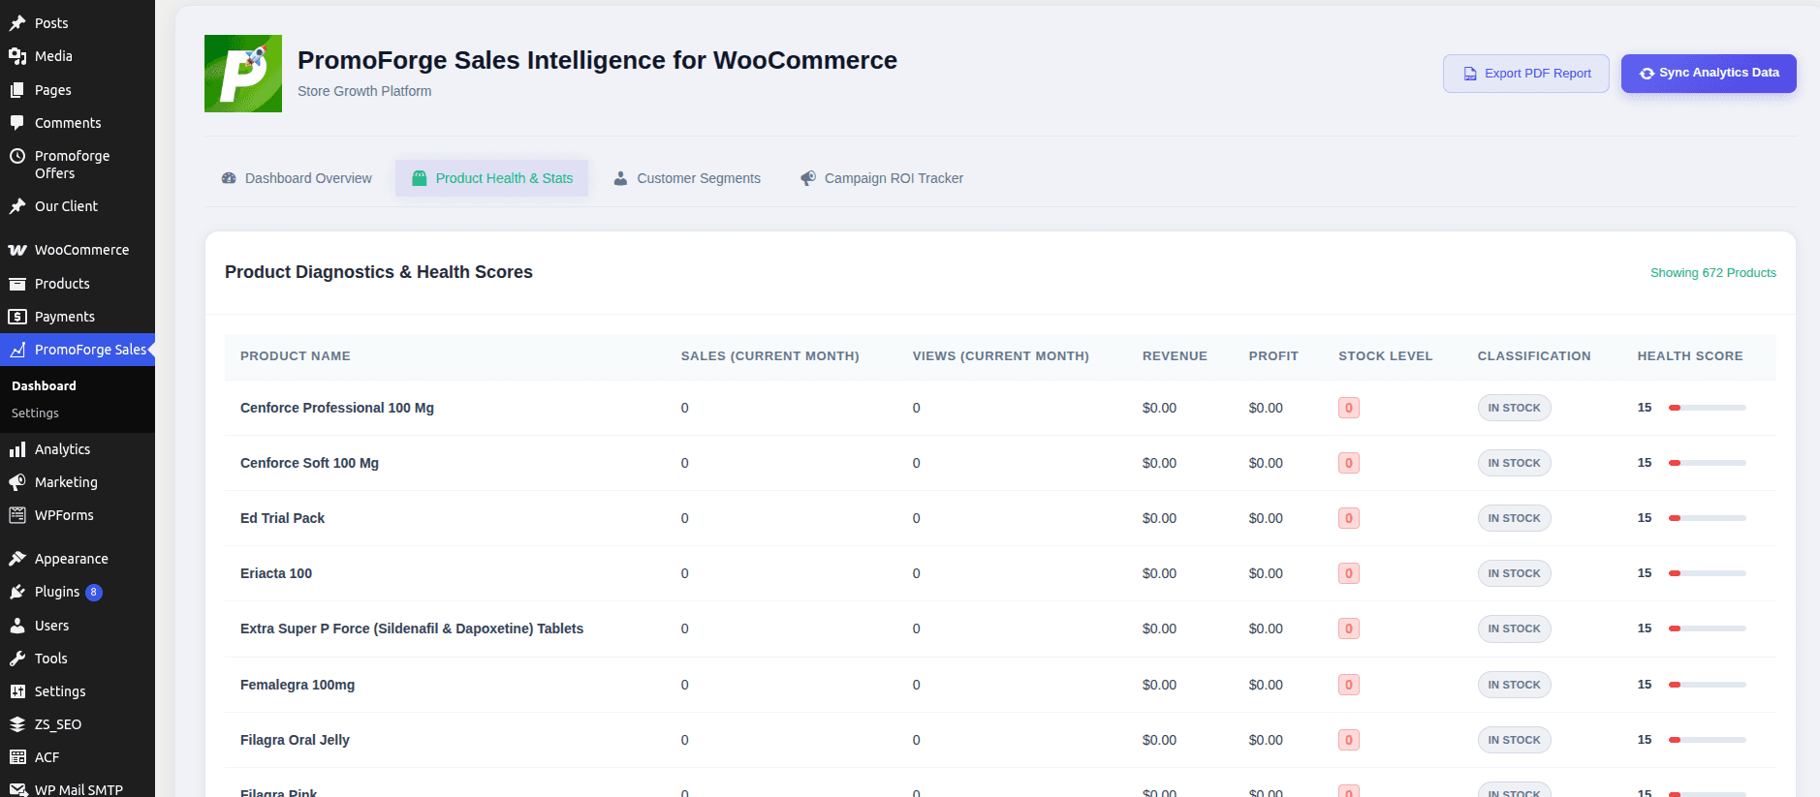Image resolution: width=1820 pixels, height=797 pixels.
Task: Click the Sales (Current Month) column header
Action: (x=770, y=356)
